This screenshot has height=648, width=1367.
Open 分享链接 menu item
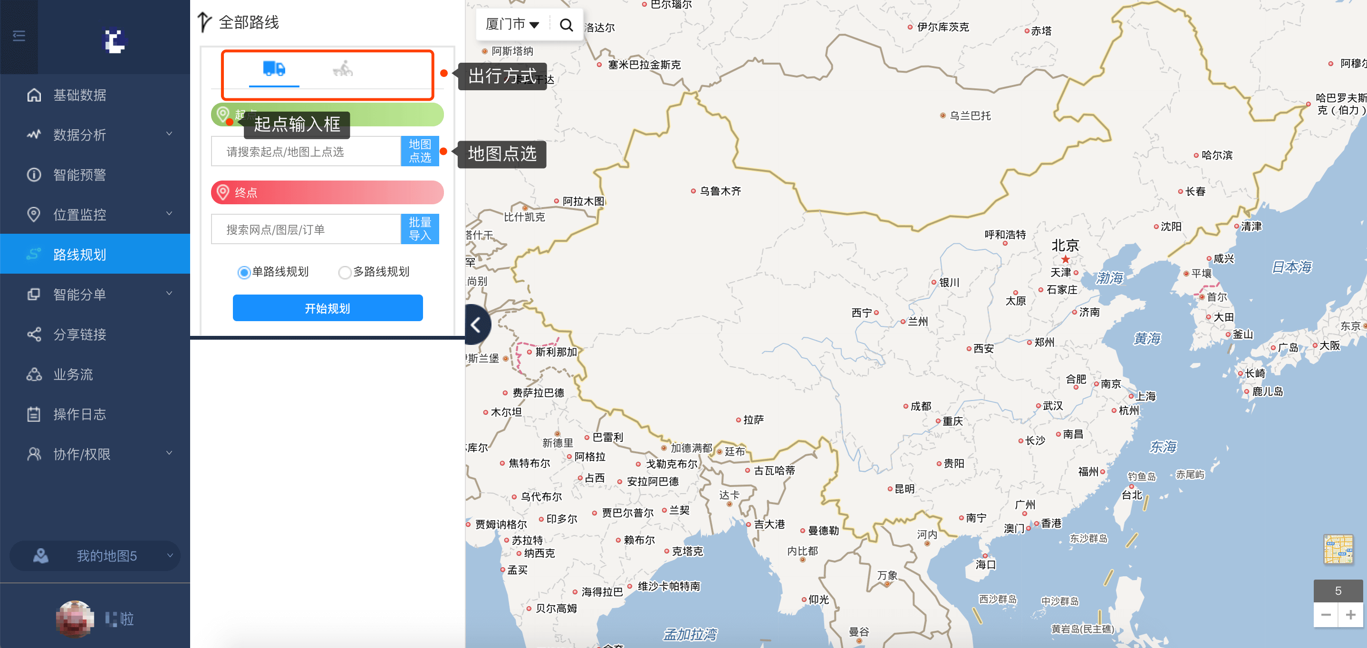(x=95, y=334)
